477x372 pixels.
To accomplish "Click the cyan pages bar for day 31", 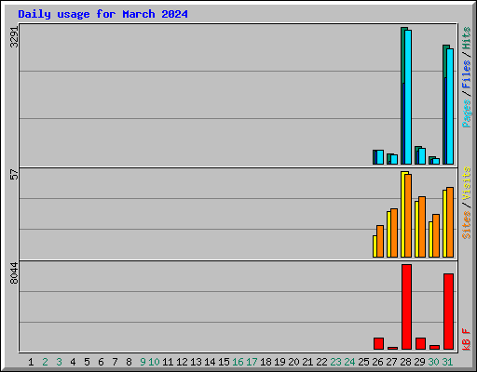I will coord(450,106).
